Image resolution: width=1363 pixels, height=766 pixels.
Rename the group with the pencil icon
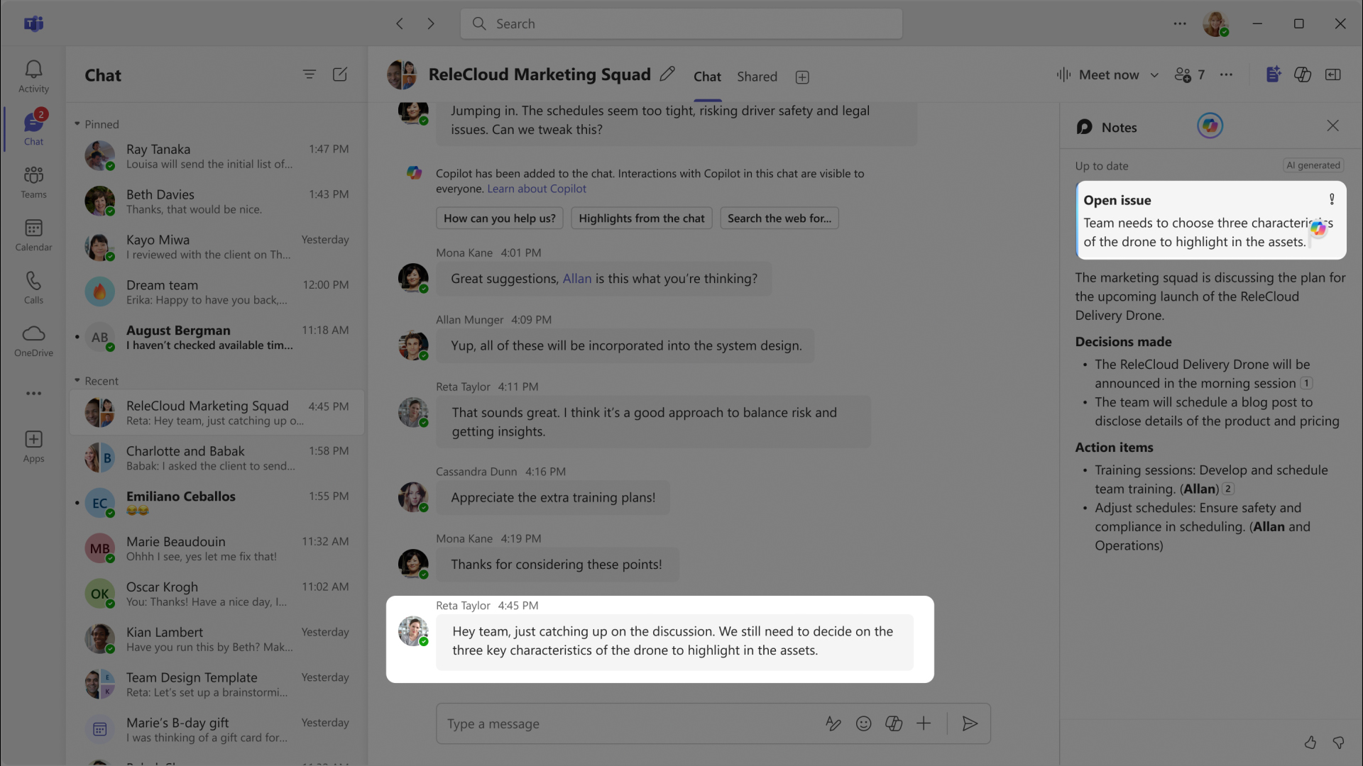point(667,74)
